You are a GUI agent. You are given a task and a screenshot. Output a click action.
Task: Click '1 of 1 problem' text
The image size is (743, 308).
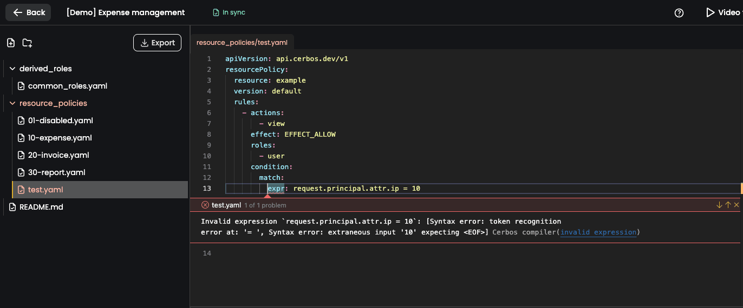click(x=265, y=205)
